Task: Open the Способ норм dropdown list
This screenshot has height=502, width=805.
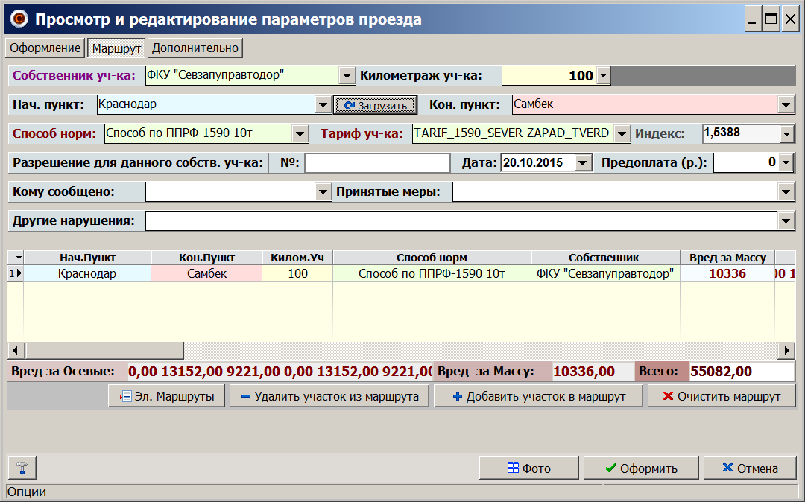Action: point(300,134)
